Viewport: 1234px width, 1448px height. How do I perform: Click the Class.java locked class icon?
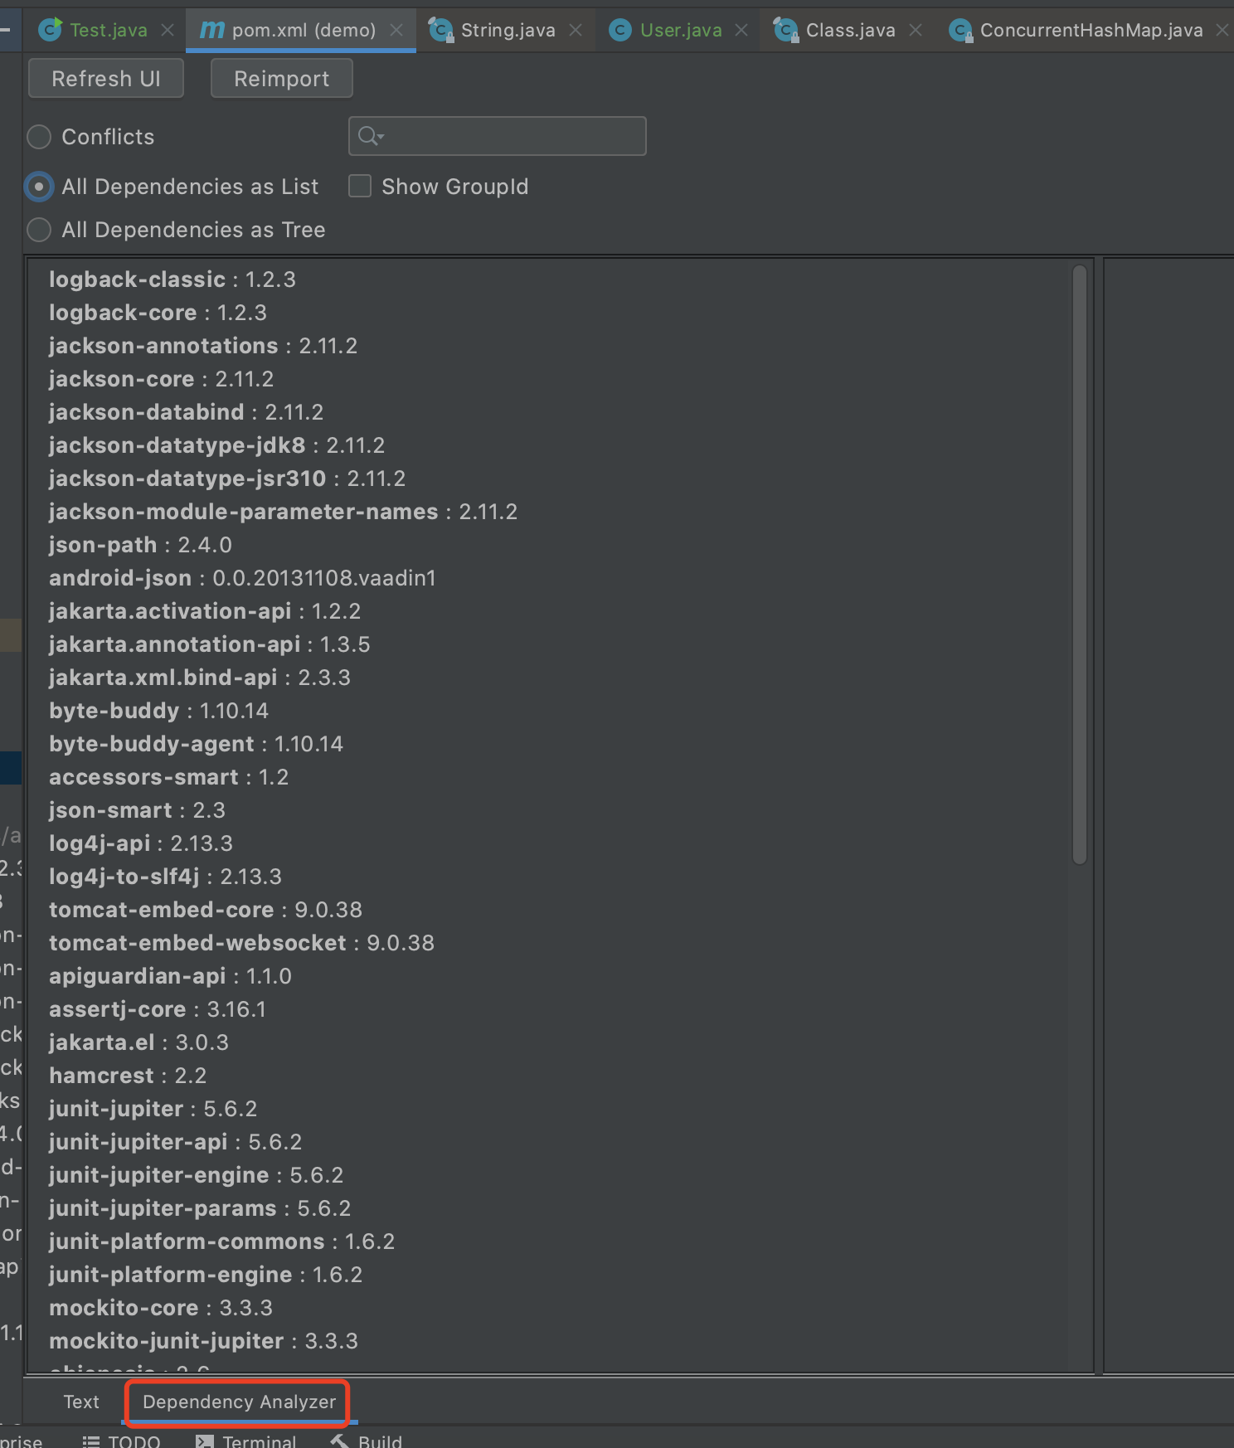coord(785,31)
